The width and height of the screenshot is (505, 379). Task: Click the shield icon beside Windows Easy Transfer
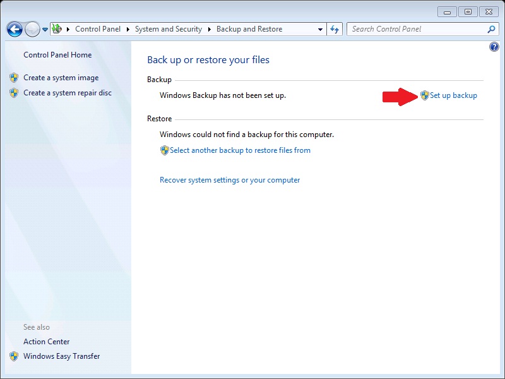14,356
